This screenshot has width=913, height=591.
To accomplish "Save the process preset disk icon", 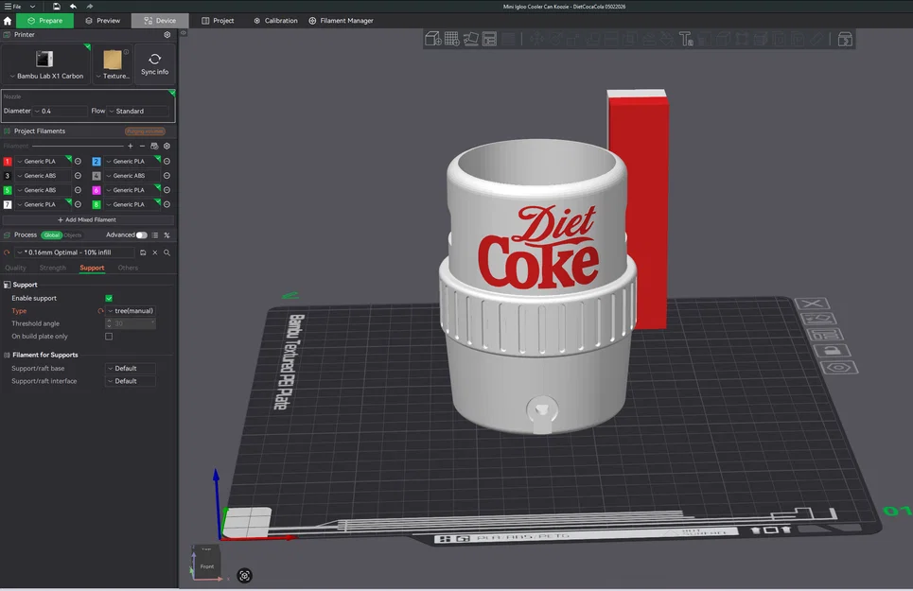I will coord(143,252).
